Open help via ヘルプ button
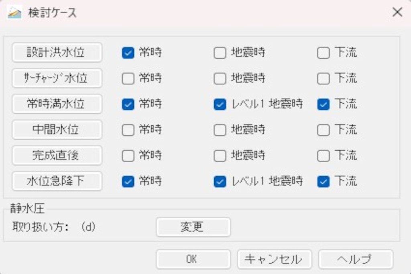This screenshot has width=411, height=274. pyautogui.click(x=356, y=259)
